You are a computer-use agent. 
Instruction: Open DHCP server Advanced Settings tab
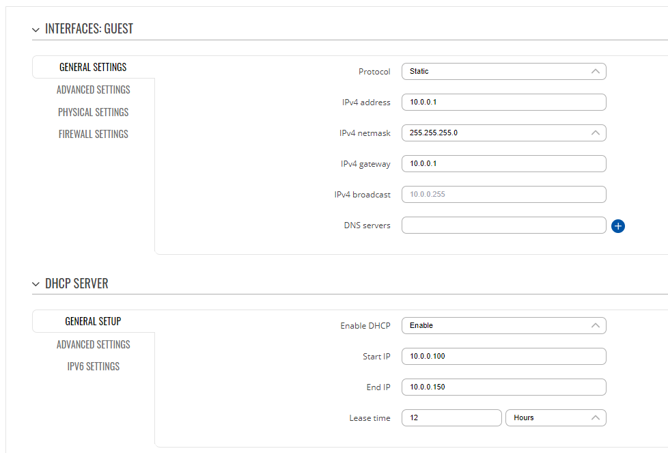point(94,344)
